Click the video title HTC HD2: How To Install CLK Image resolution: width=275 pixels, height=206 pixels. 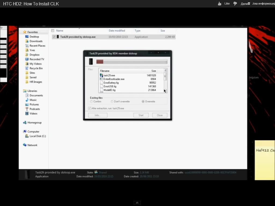coord(31,4)
